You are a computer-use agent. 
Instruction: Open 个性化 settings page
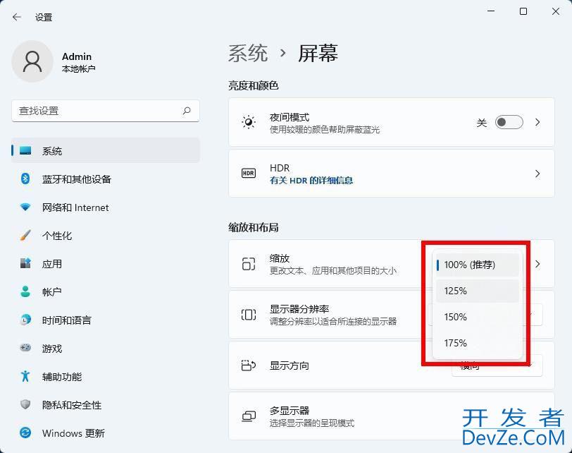(x=106, y=235)
